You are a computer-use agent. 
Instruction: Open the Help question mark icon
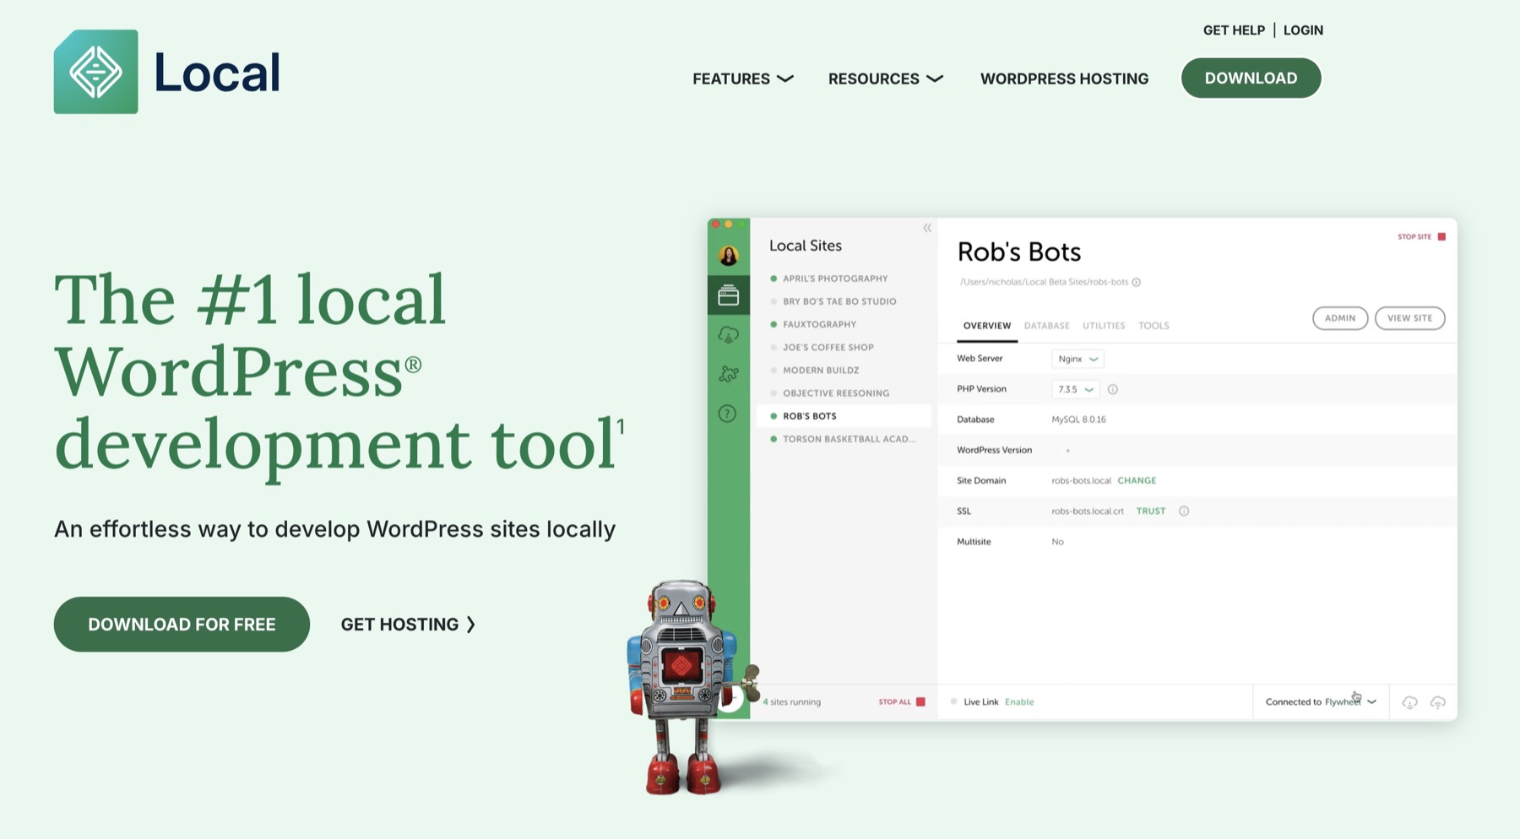click(x=727, y=413)
